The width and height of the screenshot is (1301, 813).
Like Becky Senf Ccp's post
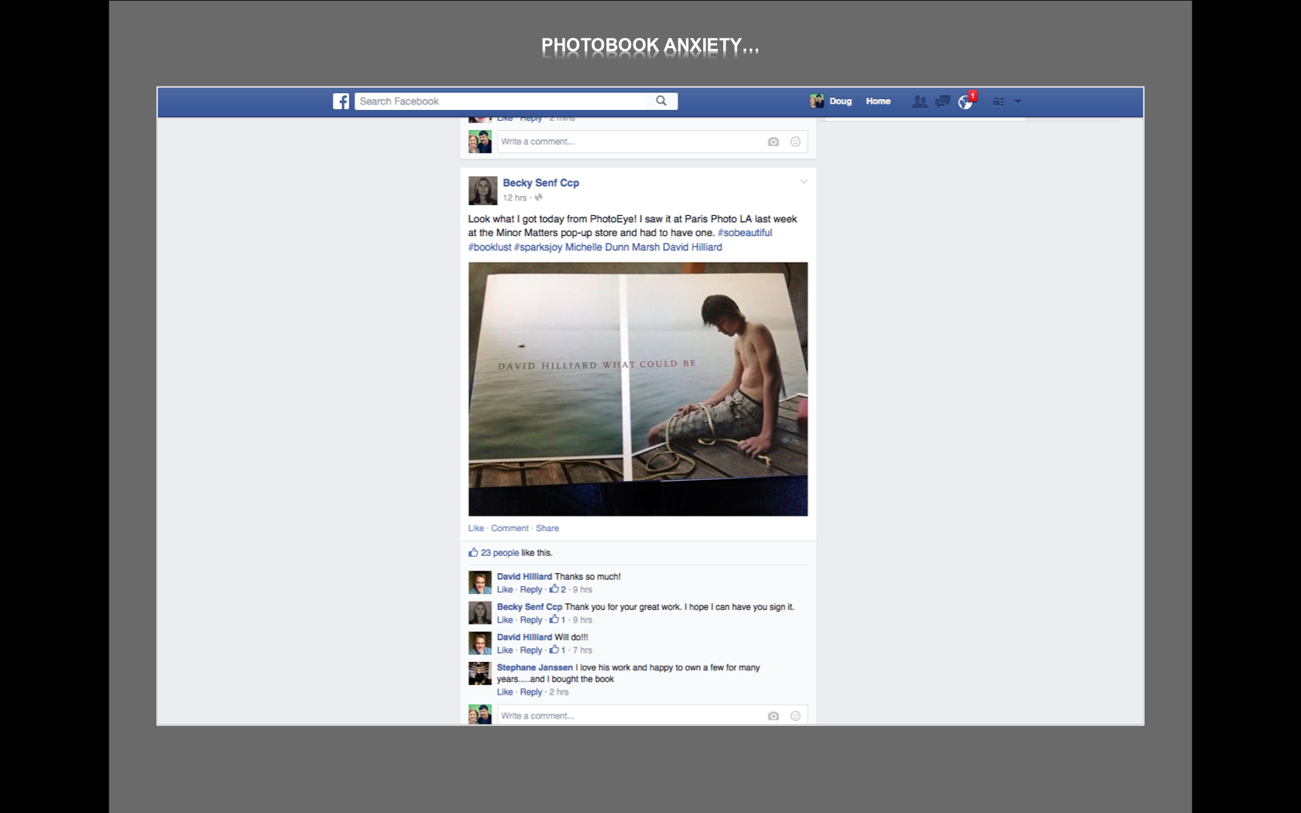pyautogui.click(x=475, y=528)
